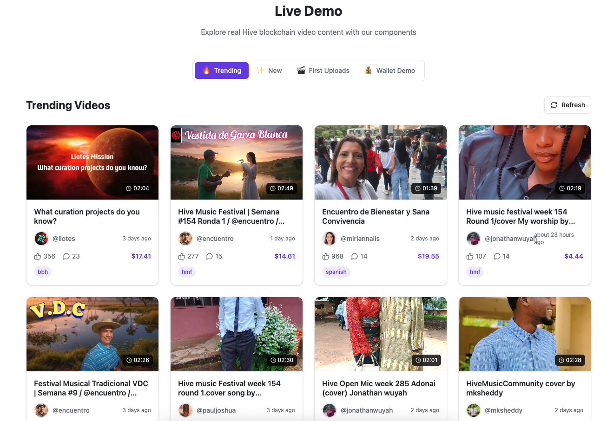Like the video with 277 likes
This screenshot has height=421, width=607.
click(x=182, y=256)
